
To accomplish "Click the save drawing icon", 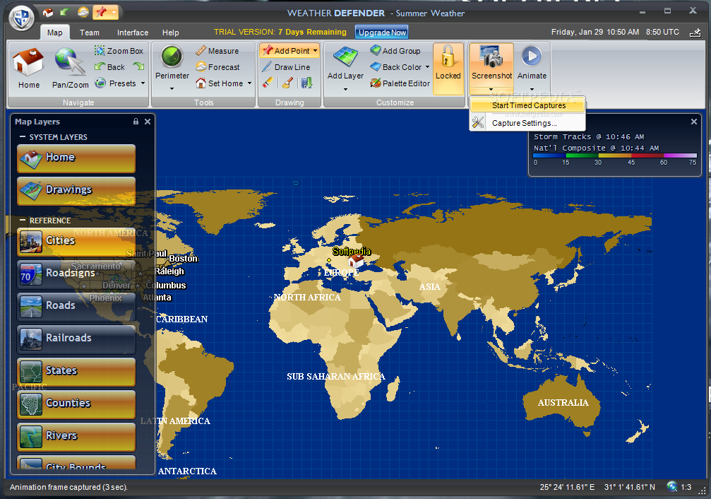I will (x=307, y=83).
